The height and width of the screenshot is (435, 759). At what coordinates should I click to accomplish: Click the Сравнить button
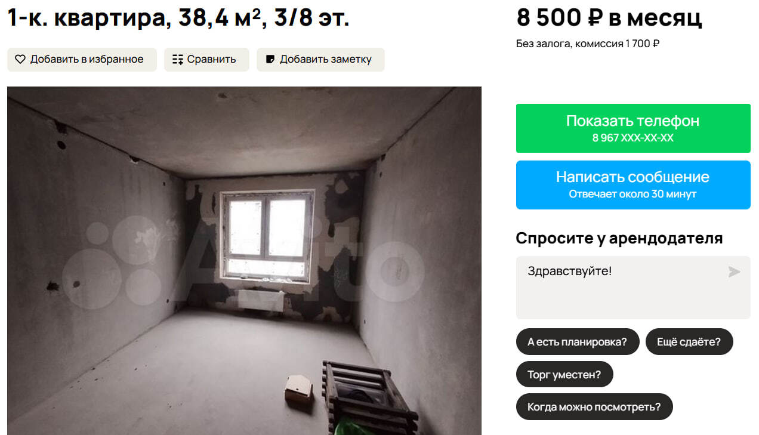(206, 60)
